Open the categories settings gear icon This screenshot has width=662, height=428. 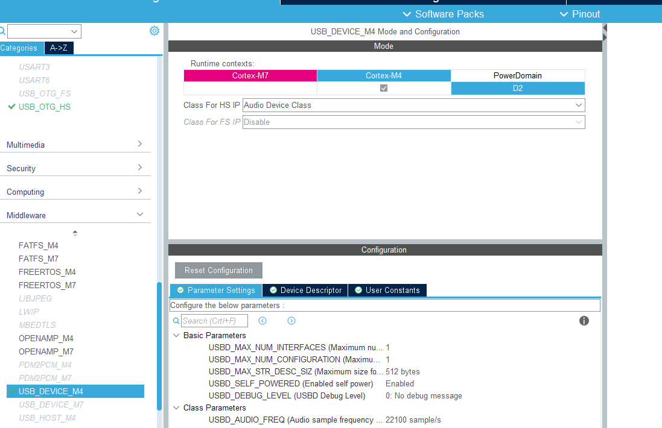(x=154, y=31)
